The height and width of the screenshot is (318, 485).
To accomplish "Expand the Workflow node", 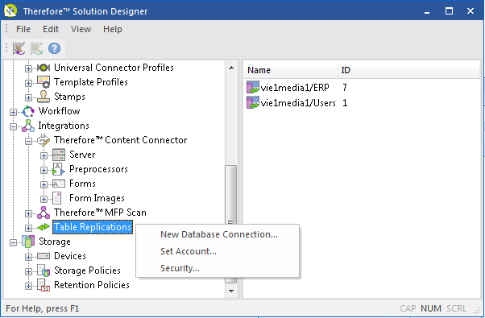I will [x=13, y=112].
